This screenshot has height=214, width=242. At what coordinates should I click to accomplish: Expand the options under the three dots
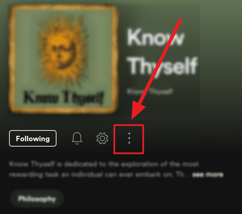pyautogui.click(x=129, y=138)
